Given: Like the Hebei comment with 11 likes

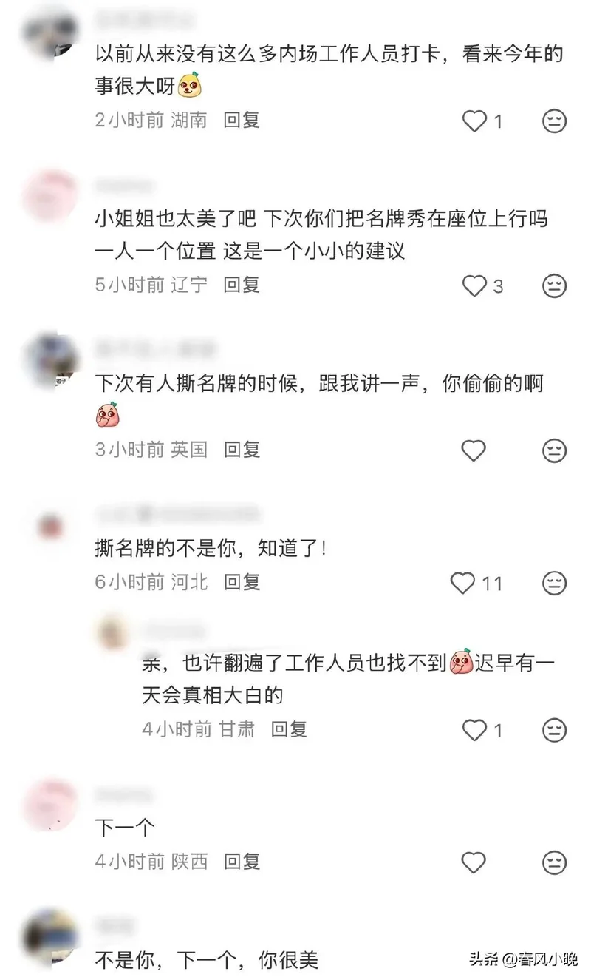Looking at the screenshot, I should [x=462, y=584].
